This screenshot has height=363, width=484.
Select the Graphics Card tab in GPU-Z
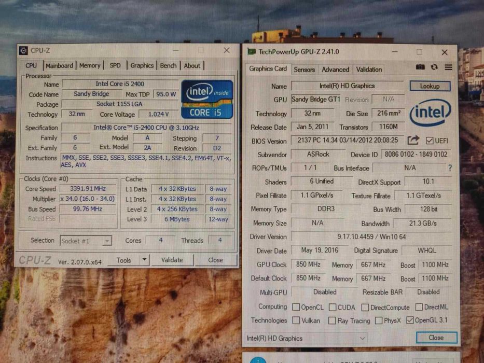pos(268,68)
